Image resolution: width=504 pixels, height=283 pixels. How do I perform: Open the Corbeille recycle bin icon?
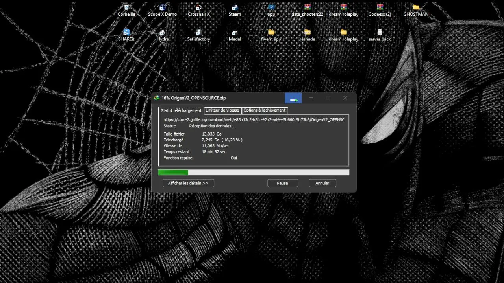pyautogui.click(x=126, y=10)
